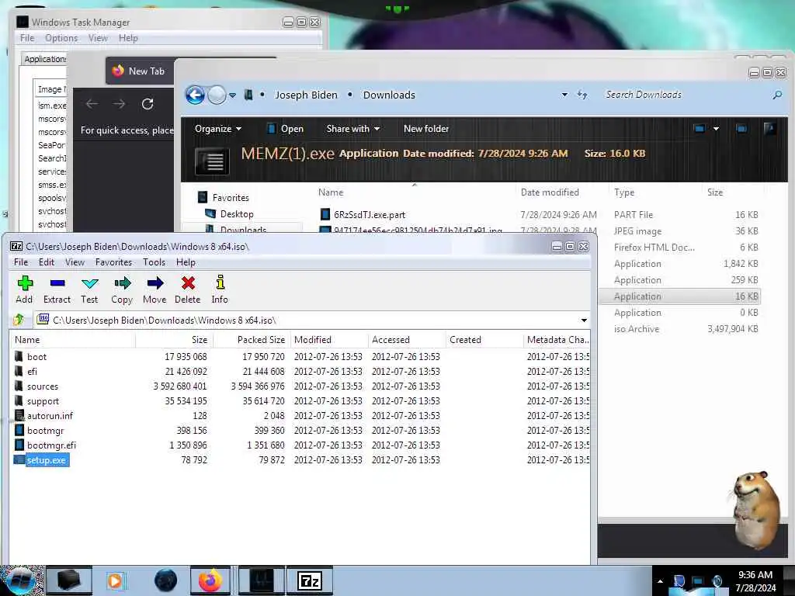Select 6RzSsdTJ.exe.part in Downloads
This screenshot has height=596, width=795.
(369, 214)
